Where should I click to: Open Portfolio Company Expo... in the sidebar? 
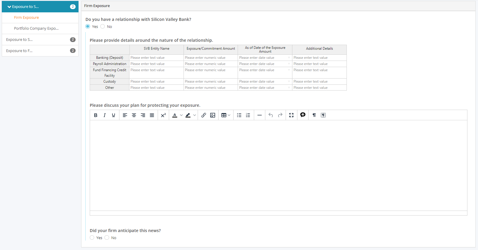click(36, 29)
